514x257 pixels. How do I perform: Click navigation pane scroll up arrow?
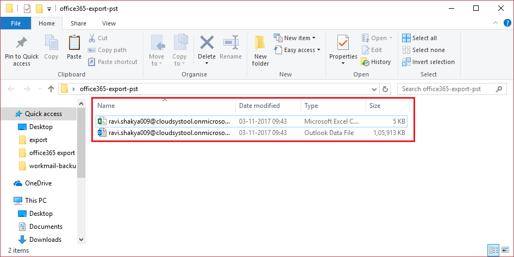coord(82,104)
